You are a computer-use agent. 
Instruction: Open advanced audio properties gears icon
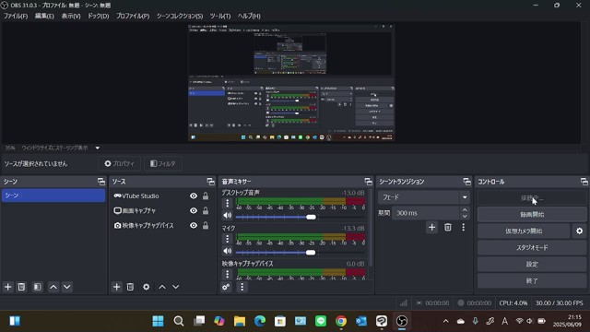tap(226, 287)
